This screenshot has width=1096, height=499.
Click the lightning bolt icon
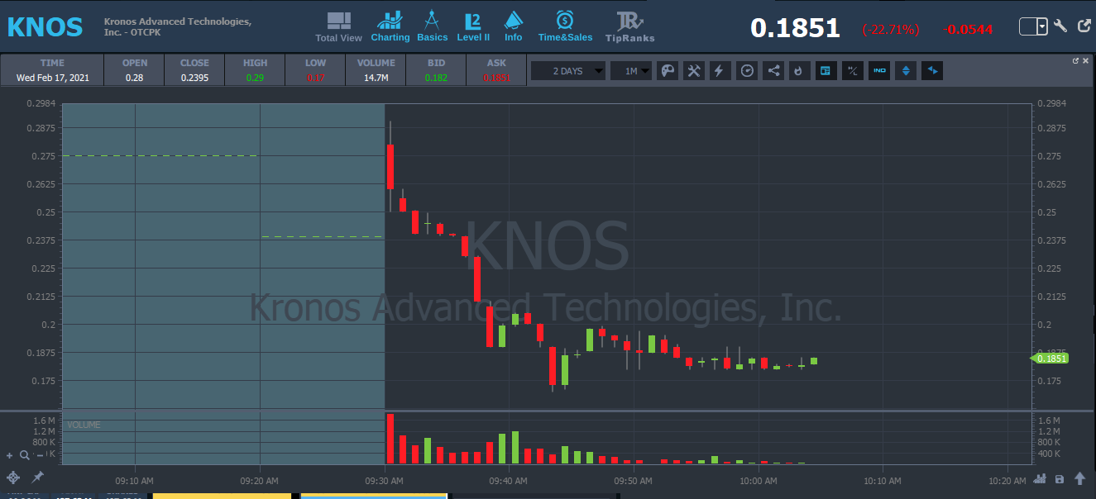point(720,71)
